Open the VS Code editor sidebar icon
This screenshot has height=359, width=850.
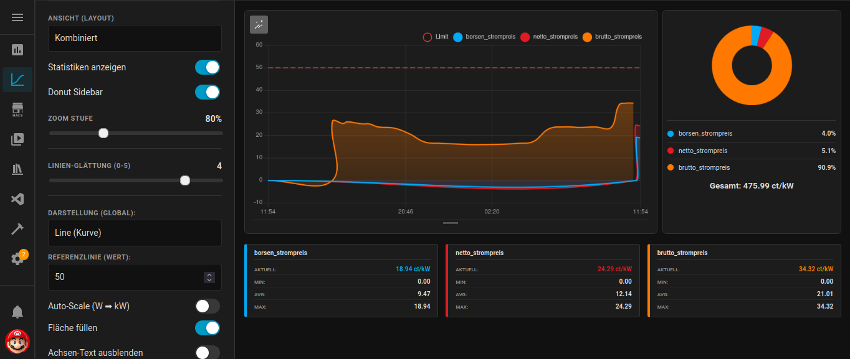(17, 199)
